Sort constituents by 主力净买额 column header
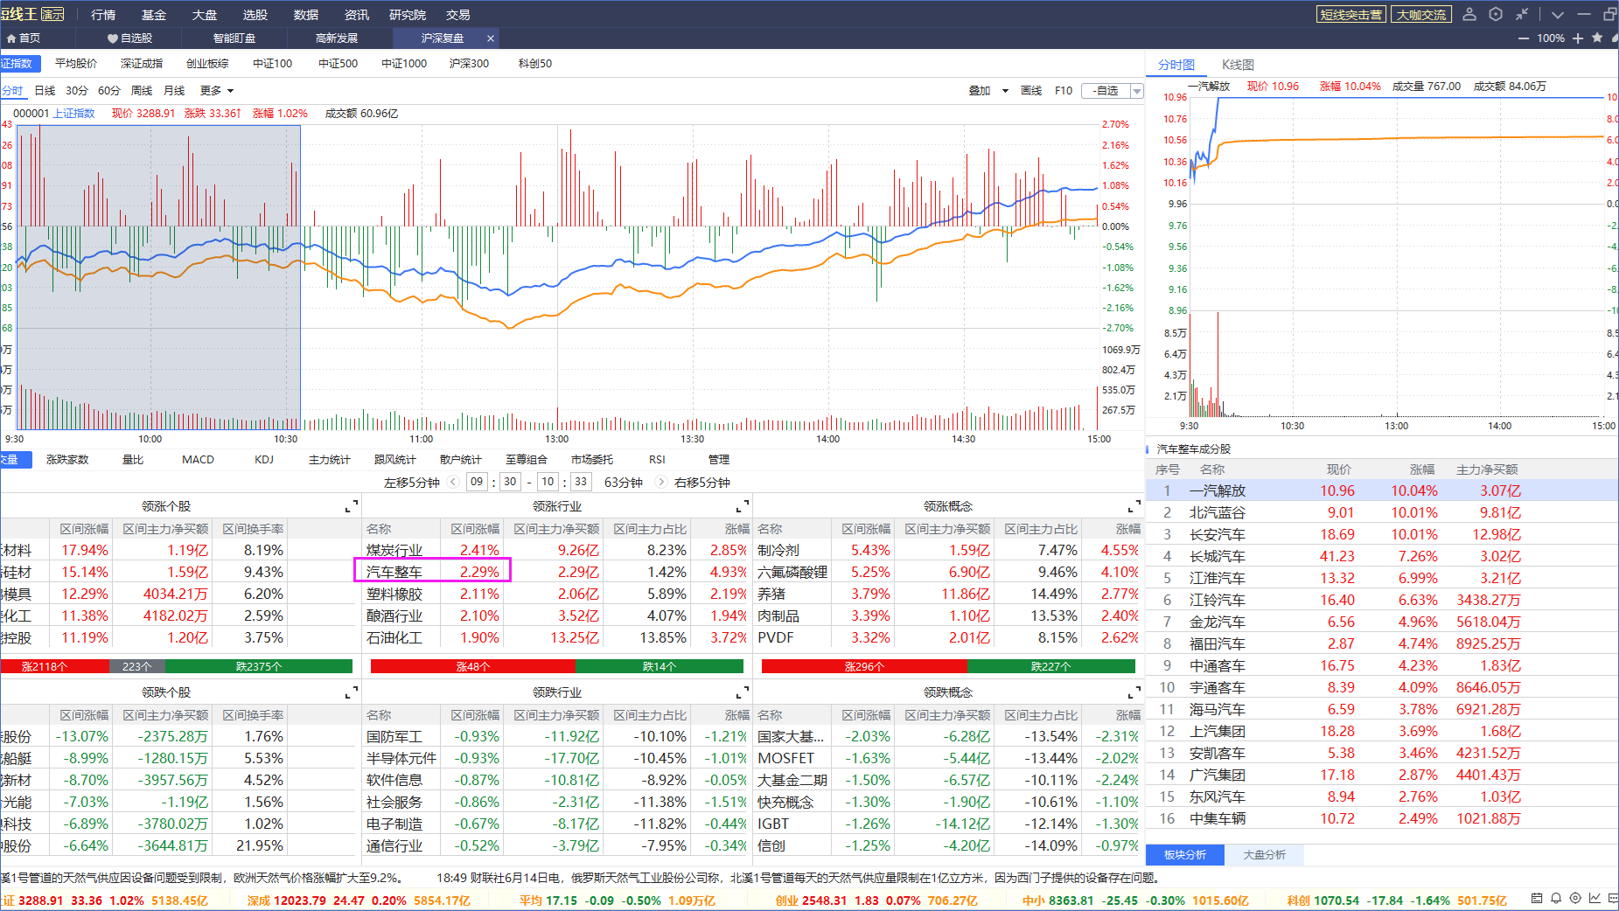 [1487, 469]
